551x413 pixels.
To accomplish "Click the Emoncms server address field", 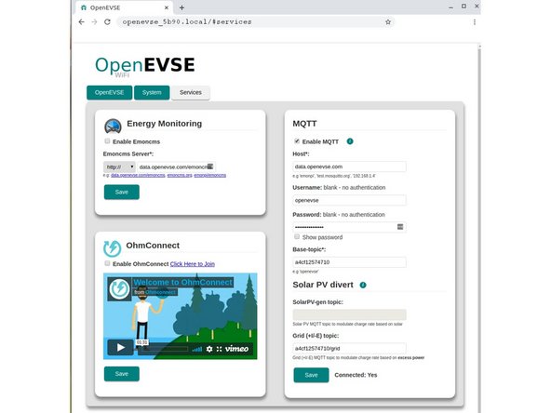I will (x=176, y=167).
